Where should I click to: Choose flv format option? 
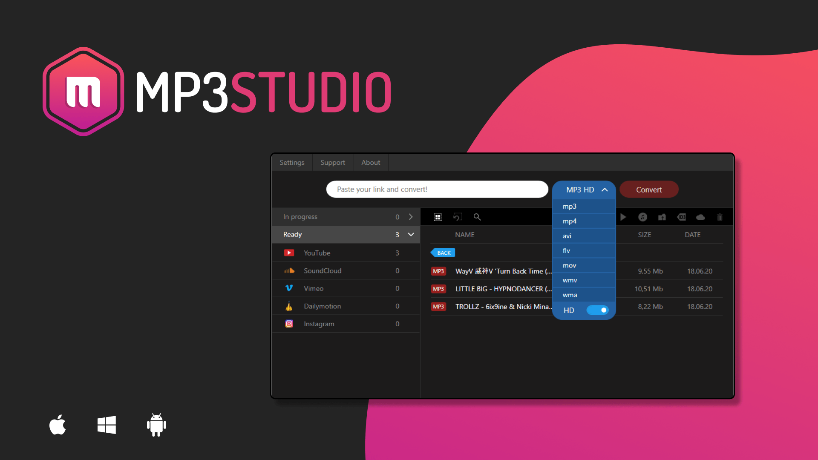[584, 251]
